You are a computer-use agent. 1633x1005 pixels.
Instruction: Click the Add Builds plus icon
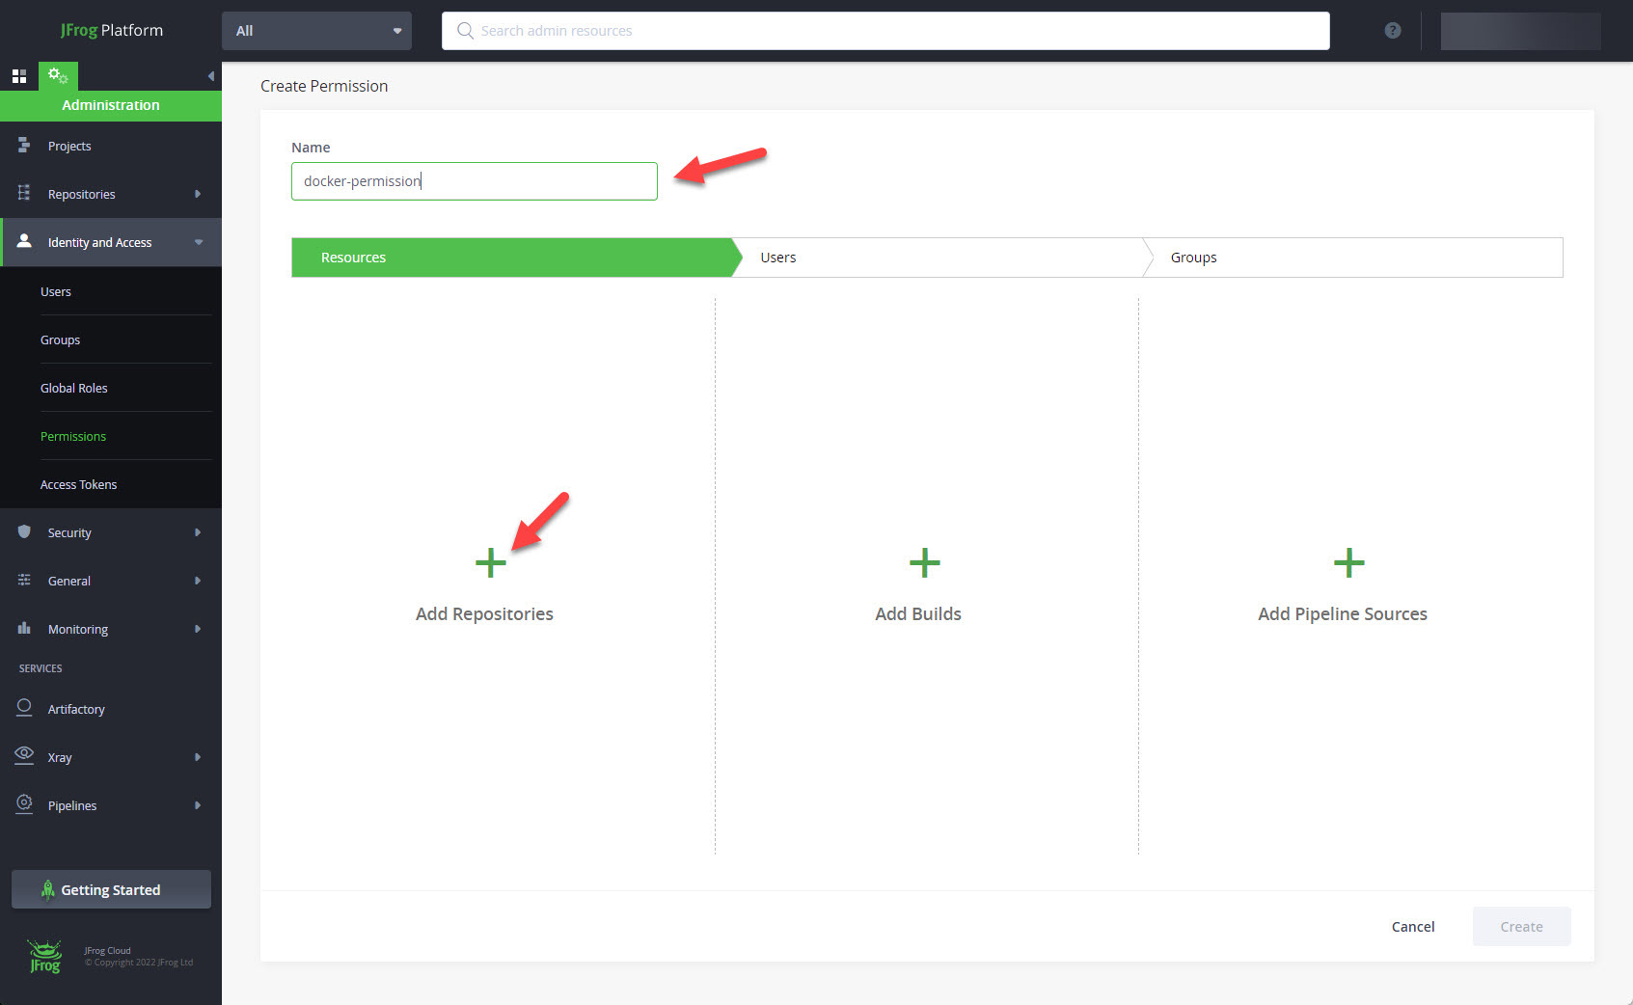[x=922, y=562]
